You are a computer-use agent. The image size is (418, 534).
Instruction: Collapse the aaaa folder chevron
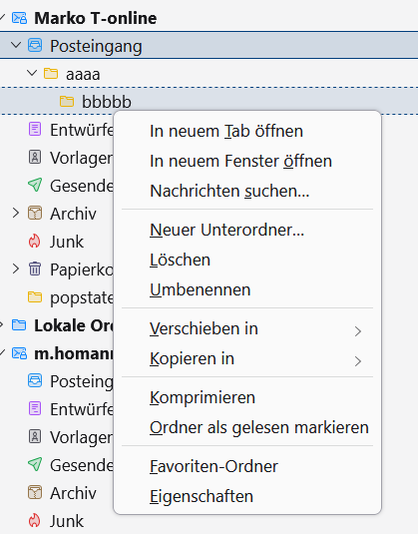pos(32,73)
